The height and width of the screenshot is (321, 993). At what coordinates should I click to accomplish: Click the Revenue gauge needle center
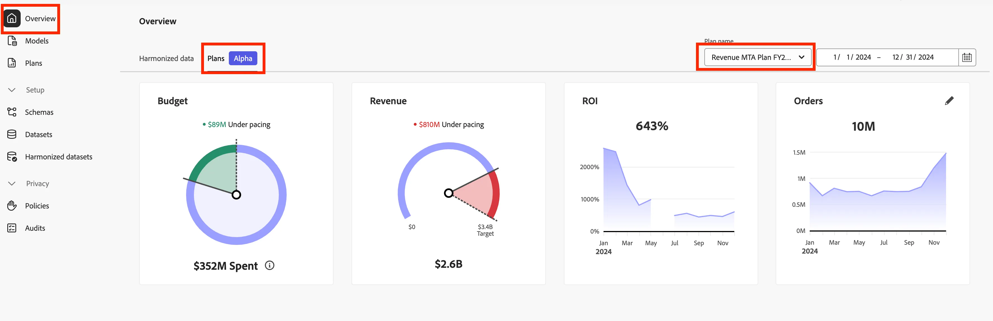[448, 193]
